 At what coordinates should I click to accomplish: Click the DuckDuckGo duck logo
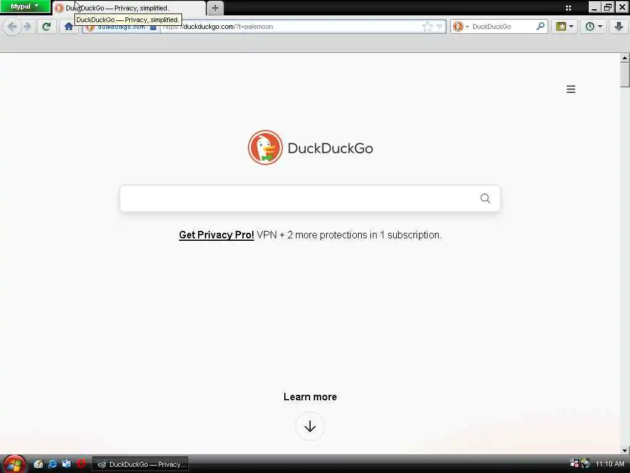click(x=265, y=147)
